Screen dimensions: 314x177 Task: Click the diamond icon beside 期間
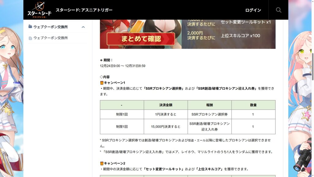tap(101, 60)
